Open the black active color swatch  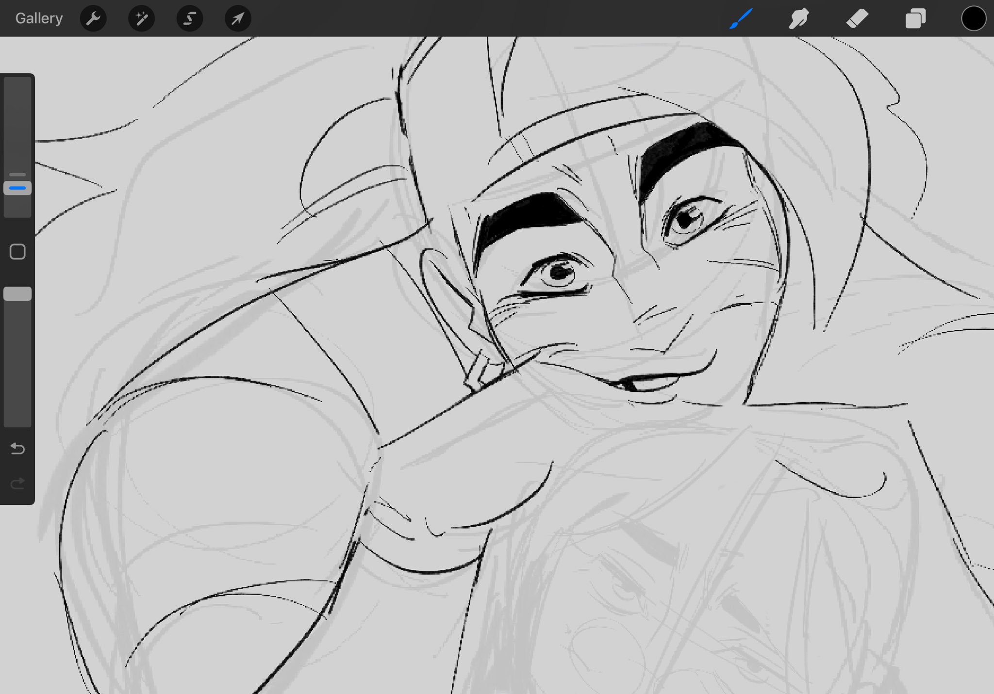pyautogui.click(x=973, y=18)
